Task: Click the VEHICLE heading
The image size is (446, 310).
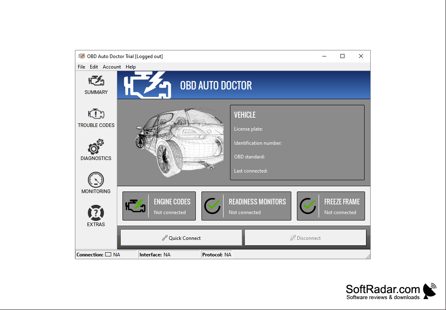Action: click(x=245, y=115)
